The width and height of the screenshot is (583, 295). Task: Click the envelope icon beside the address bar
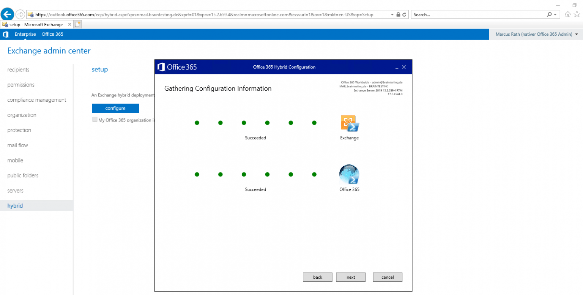tap(30, 14)
